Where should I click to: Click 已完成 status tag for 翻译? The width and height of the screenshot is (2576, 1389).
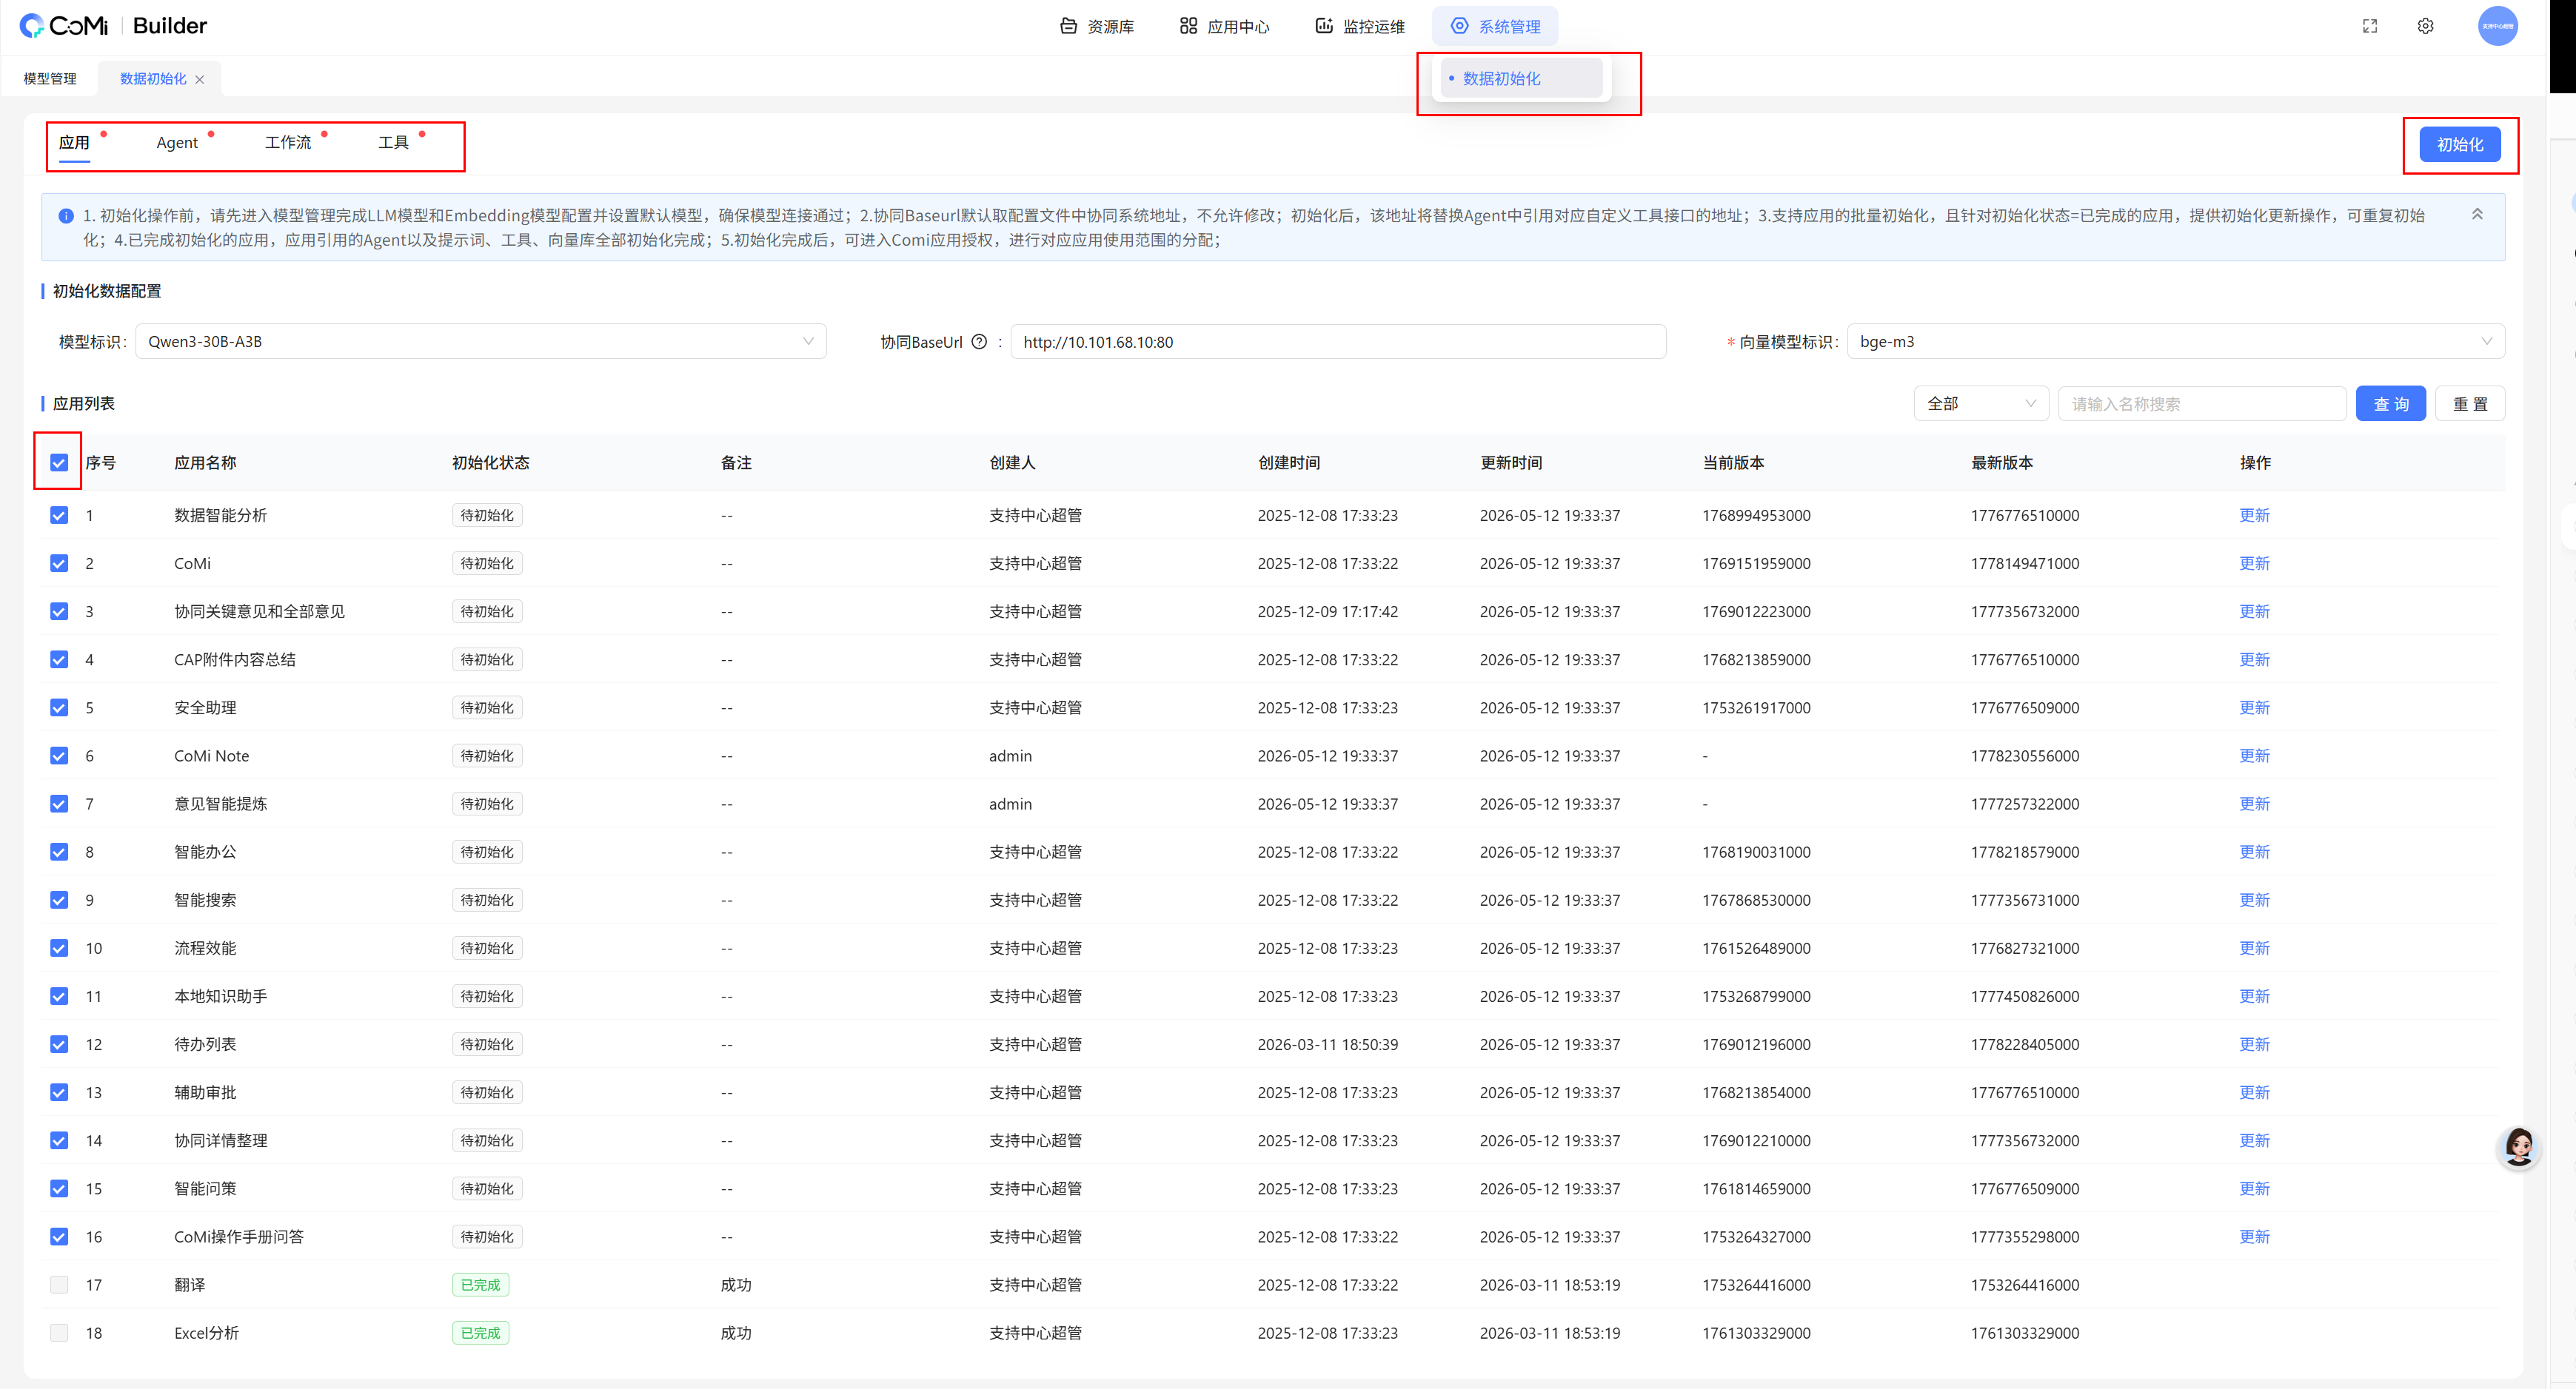tap(480, 1285)
